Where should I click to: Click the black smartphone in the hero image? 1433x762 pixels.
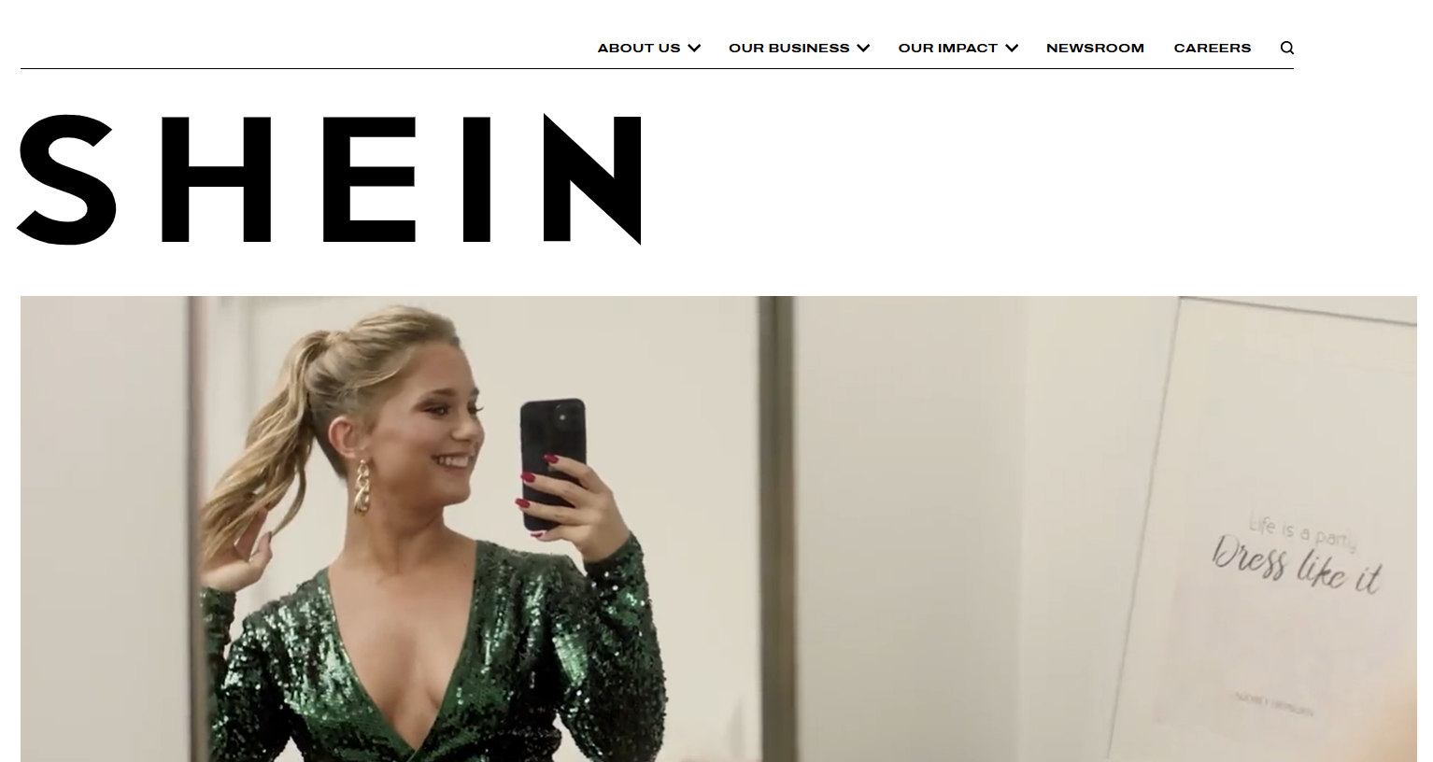tap(554, 464)
